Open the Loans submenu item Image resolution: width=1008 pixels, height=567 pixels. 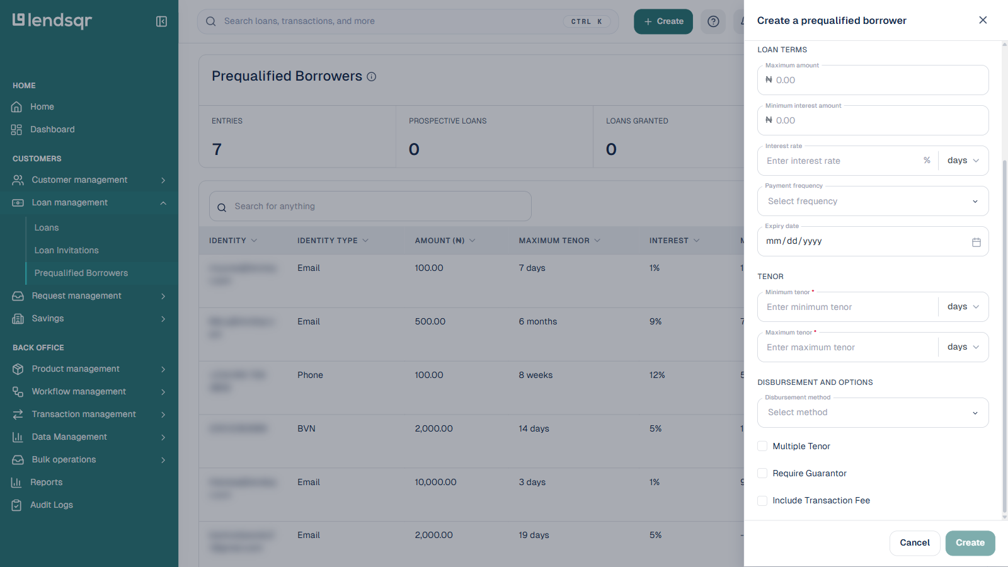(47, 228)
